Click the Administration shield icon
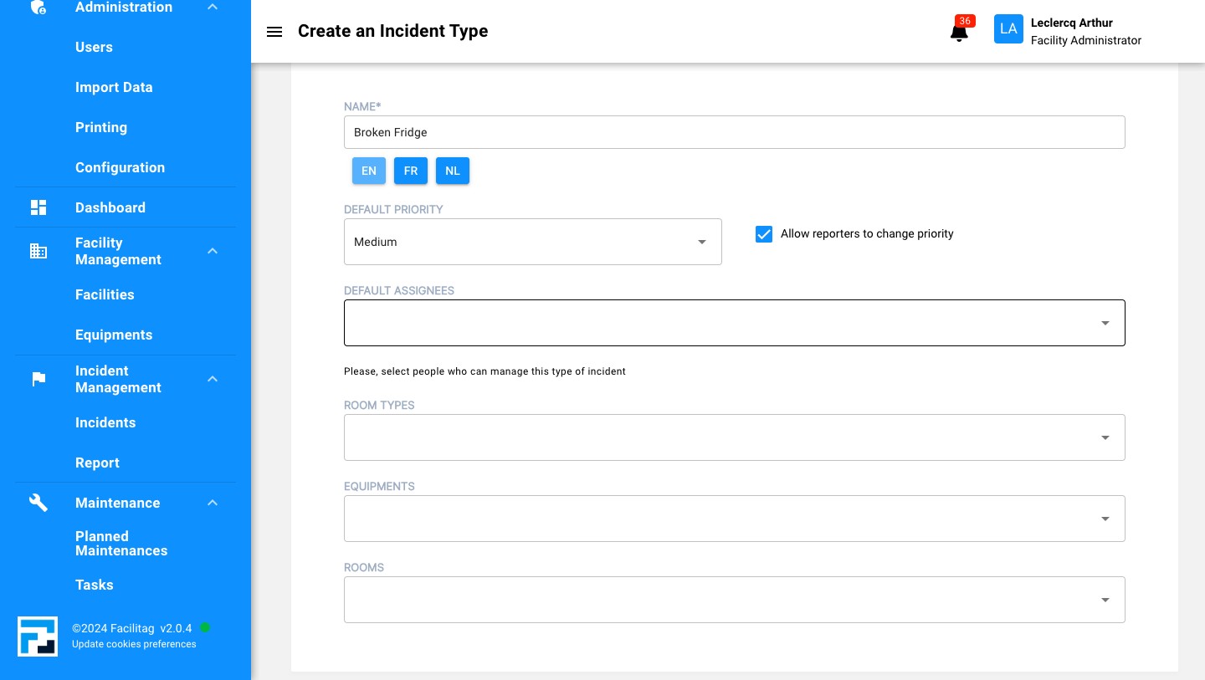 [38, 5]
